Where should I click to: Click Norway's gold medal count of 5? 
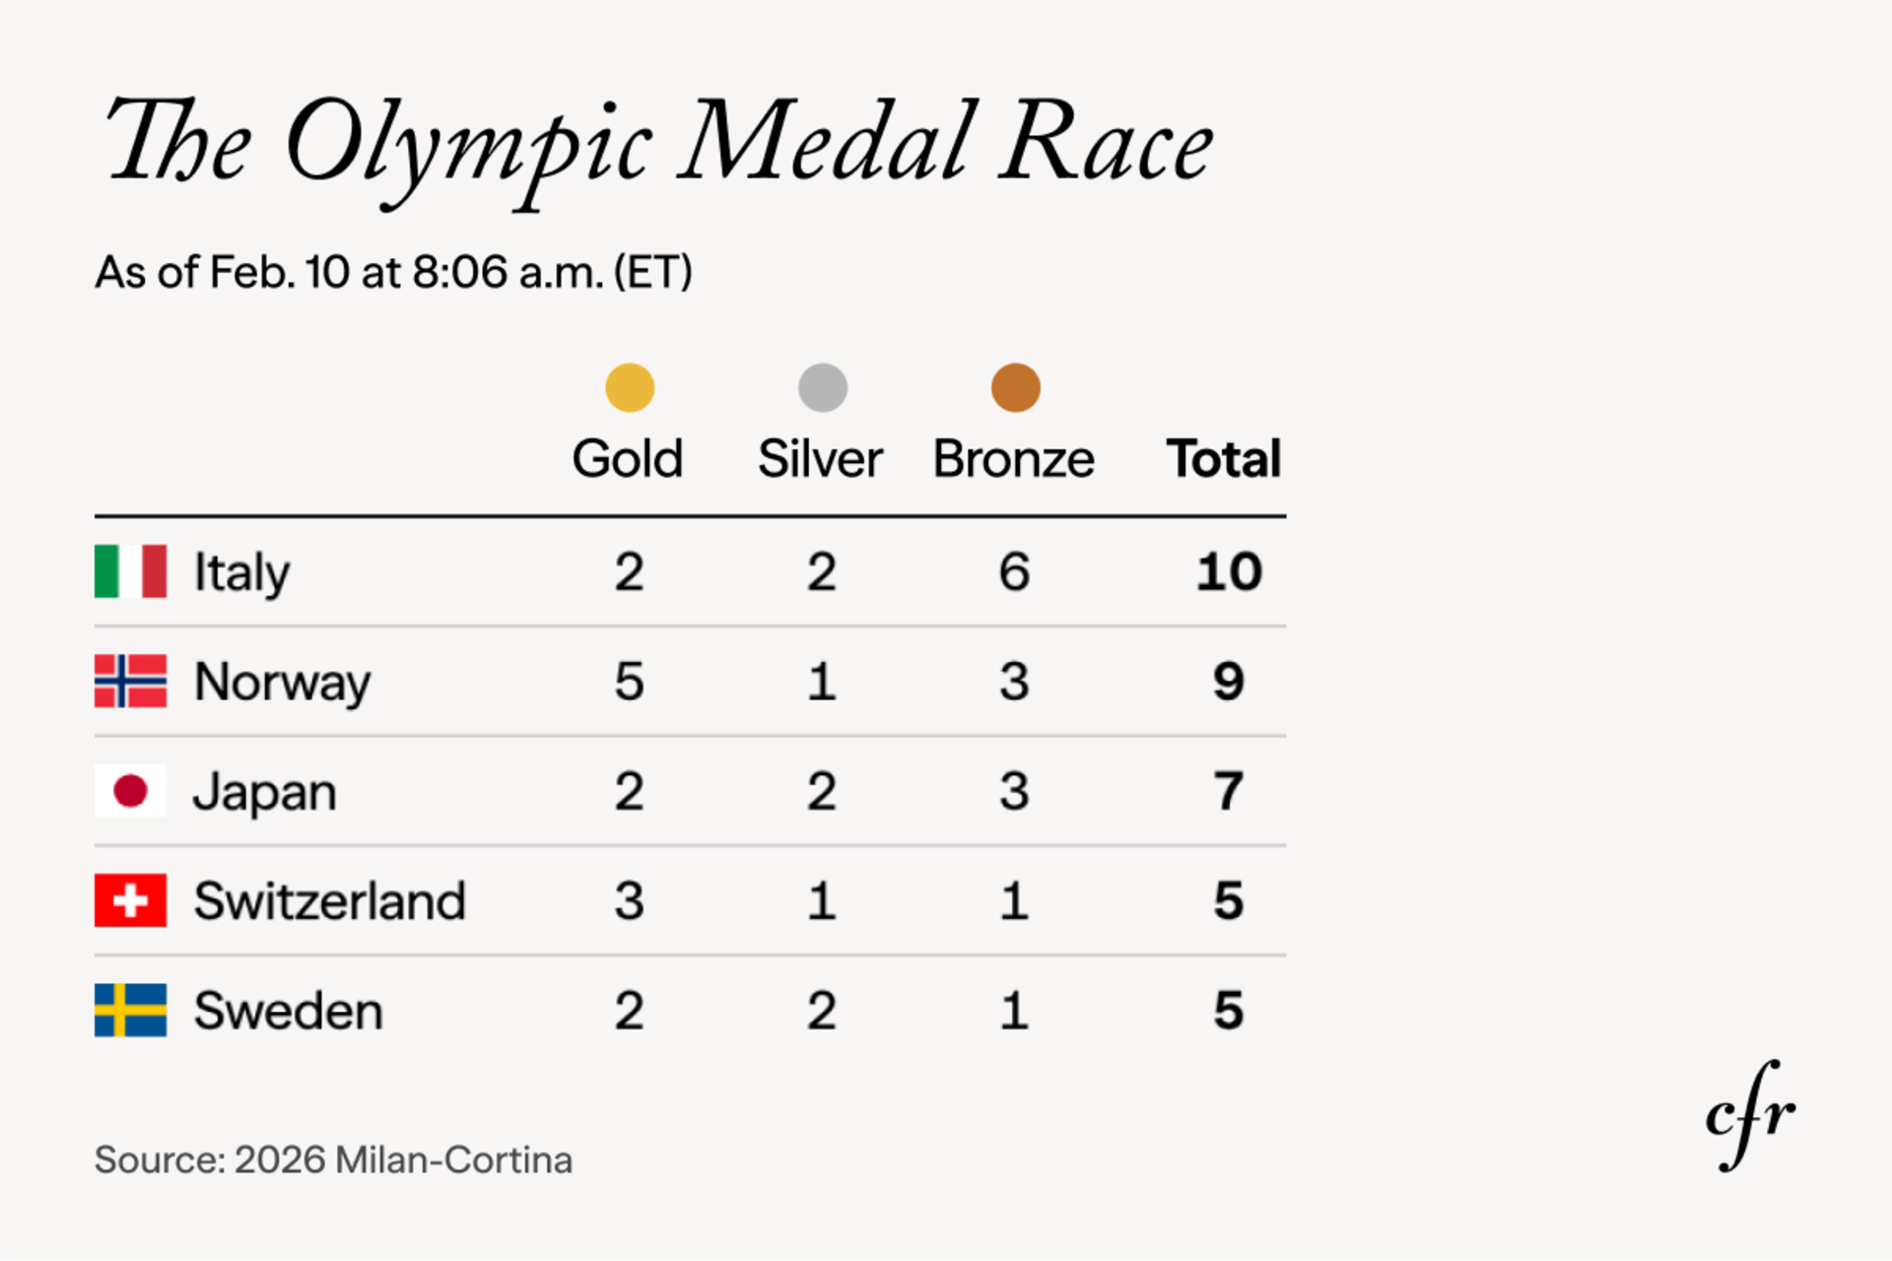(x=630, y=682)
